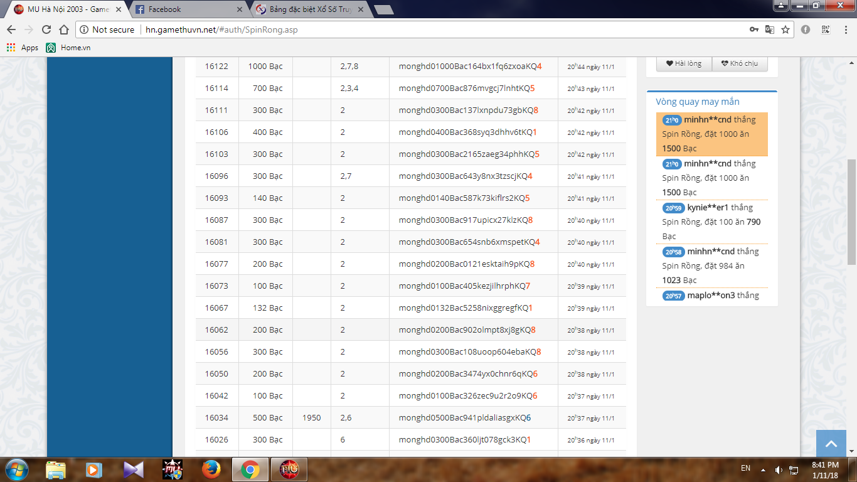Show hidden tray icons arrow

pos(764,469)
